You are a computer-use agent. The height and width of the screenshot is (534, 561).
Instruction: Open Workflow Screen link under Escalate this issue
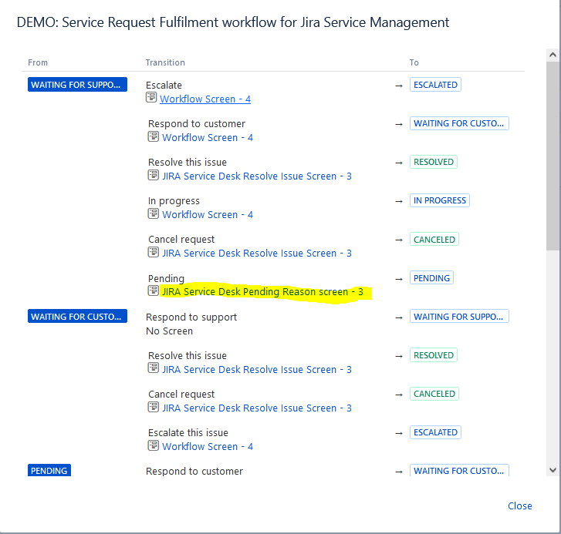click(208, 446)
